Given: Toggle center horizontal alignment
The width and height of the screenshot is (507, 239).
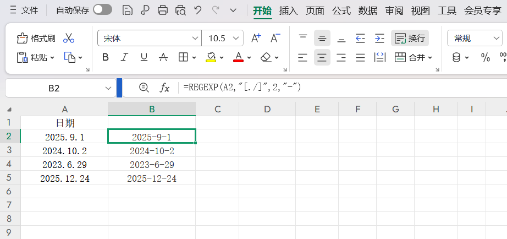Looking at the screenshot, I should (x=322, y=57).
